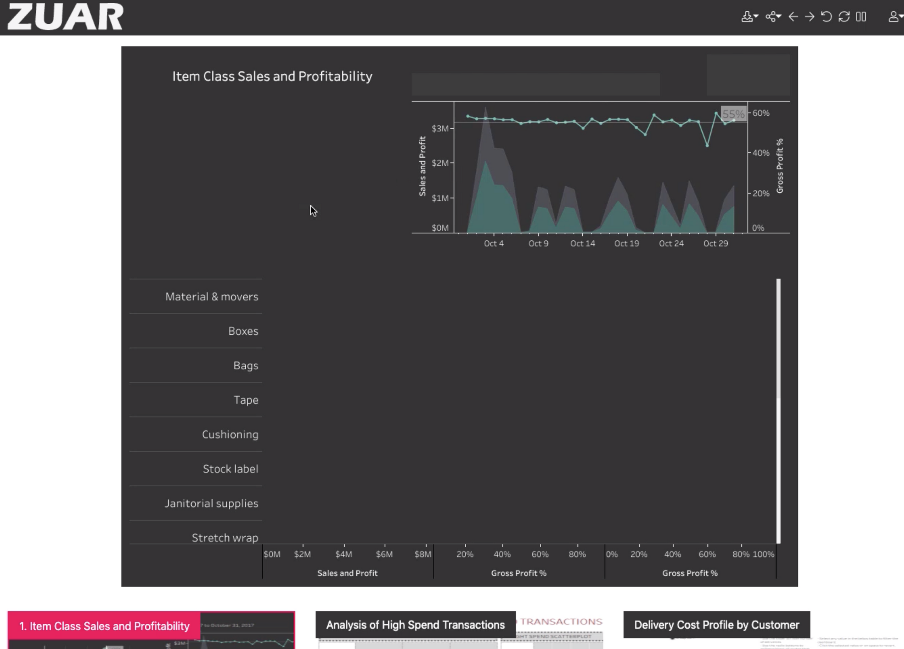The width and height of the screenshot is (904, 649).
Task: Navigate back using the left arrow icon
Action: (794, 17)
